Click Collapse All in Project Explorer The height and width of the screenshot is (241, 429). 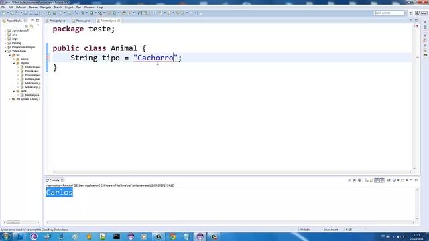[x=27, y=26]
